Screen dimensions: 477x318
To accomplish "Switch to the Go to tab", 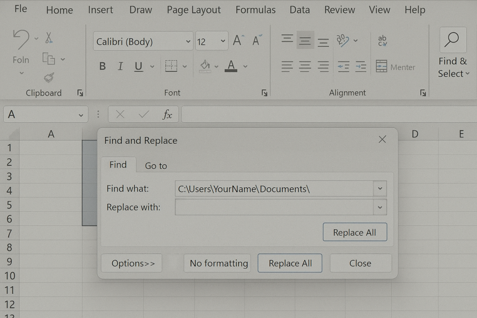I will [156, 166].
